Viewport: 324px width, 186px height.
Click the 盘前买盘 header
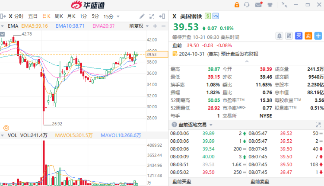click(182, 182)
